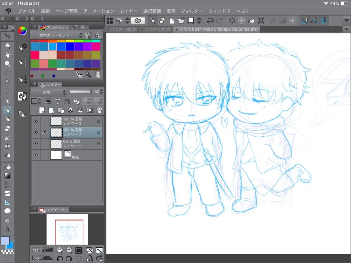Open Navigator panel menu

34,209
